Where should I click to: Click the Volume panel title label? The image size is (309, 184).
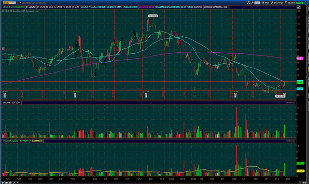pos(6,102)
